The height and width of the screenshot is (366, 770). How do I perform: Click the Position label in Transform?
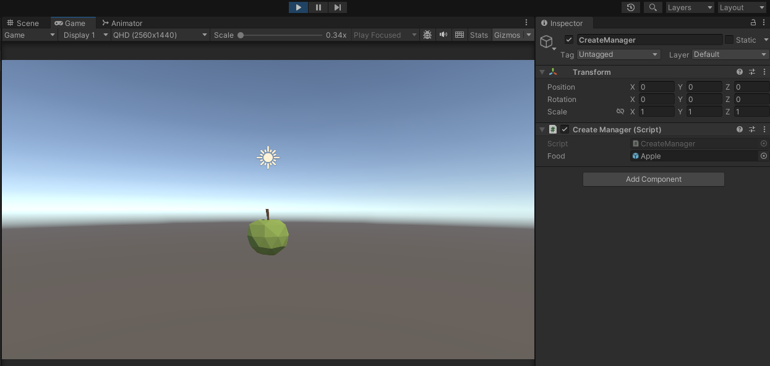click(561, 87)
